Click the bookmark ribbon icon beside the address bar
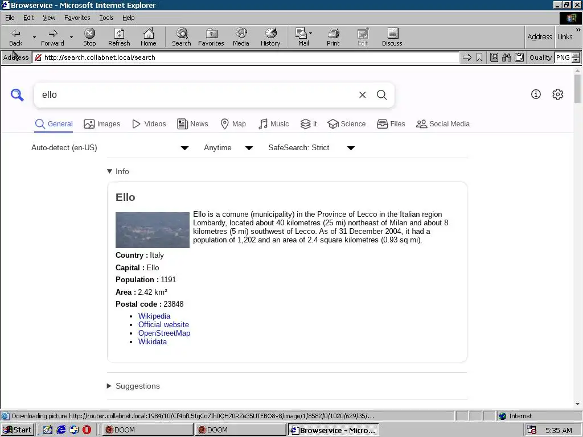583x437 pixels. pos(479,57)
